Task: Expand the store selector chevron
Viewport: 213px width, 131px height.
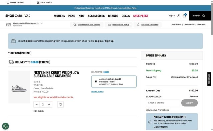Action: (42, 23)
